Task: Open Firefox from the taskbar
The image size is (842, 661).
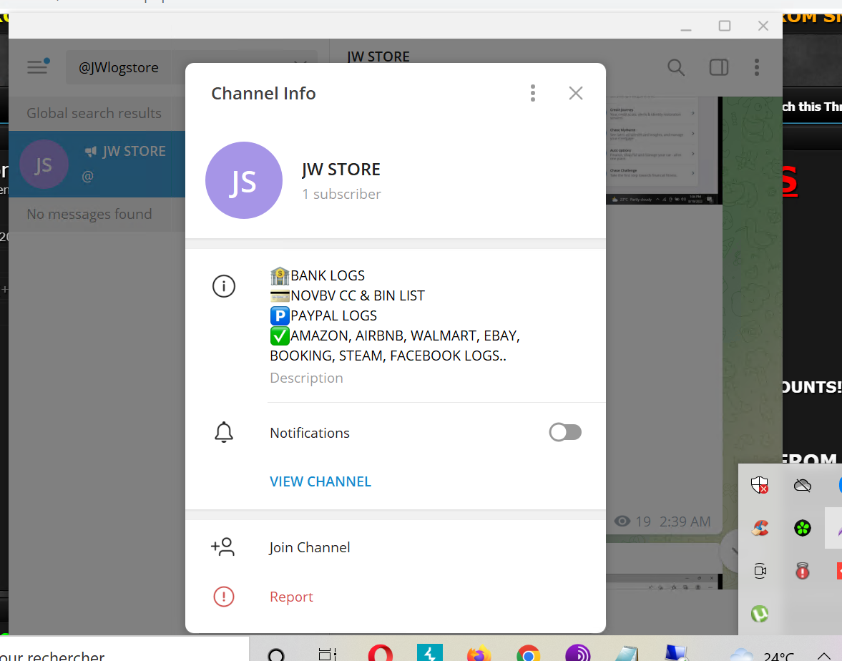Action: tap(479, 653)
